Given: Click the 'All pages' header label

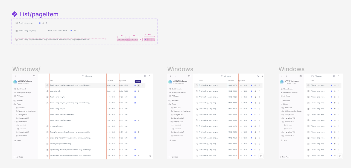Looking at the screenshot, I should (x=88, y=76).
